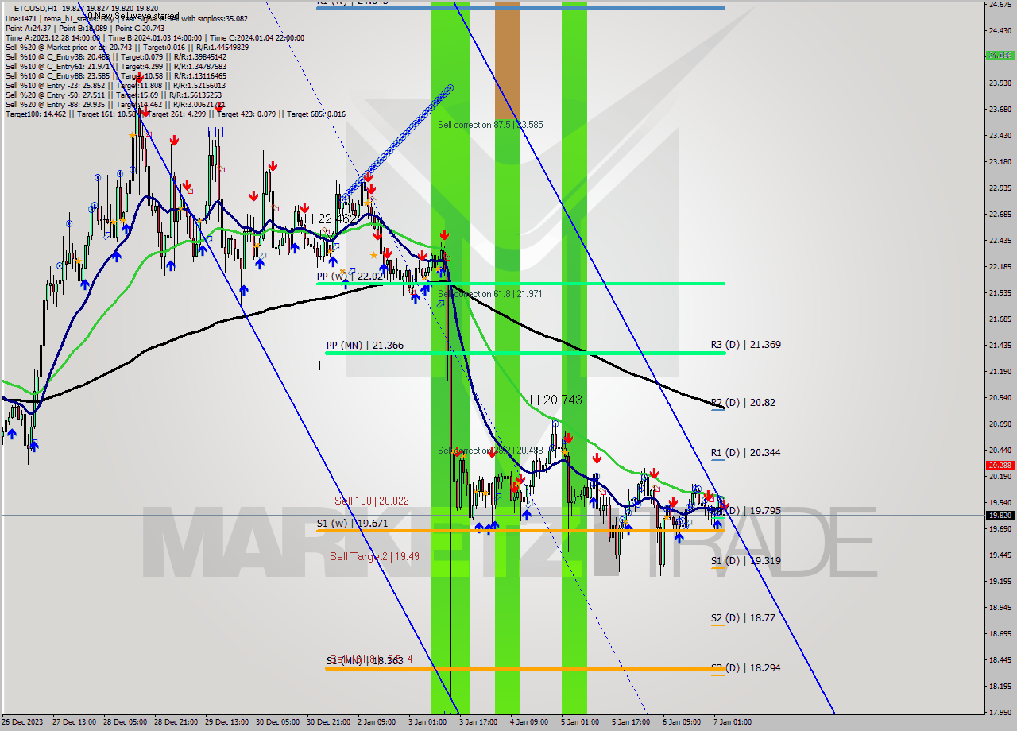Click the 'S3 (D) | 18.294' support label
Viewport: 1017px width, 731px height.
[745, 668]
